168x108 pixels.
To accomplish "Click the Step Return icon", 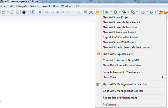I will (x=79, y=12).
